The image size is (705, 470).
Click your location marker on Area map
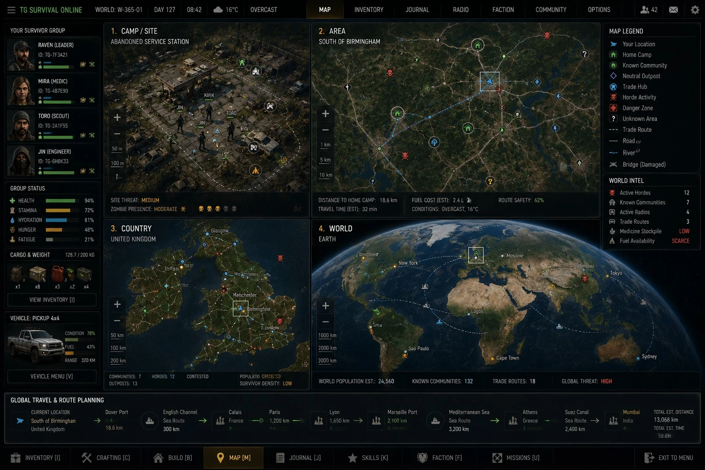point(490,81)
